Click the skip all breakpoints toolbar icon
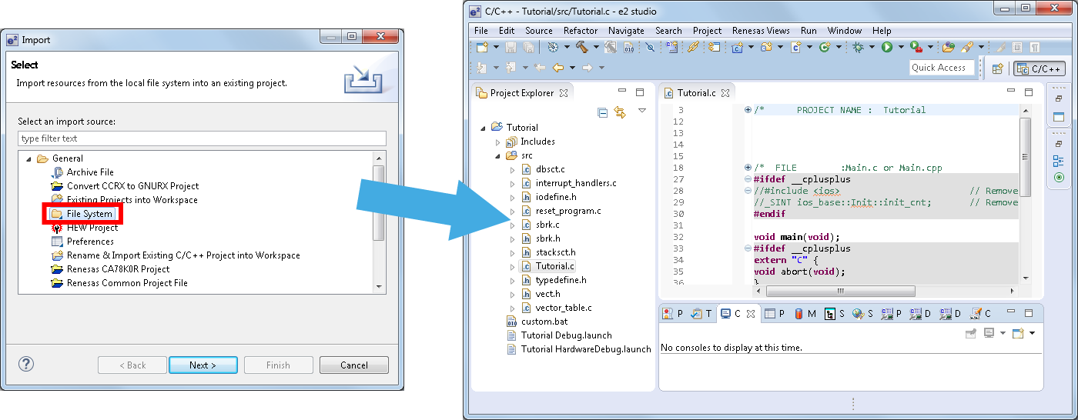The height and width of the screenshot is (420, 1078). (x=650, y=47)
